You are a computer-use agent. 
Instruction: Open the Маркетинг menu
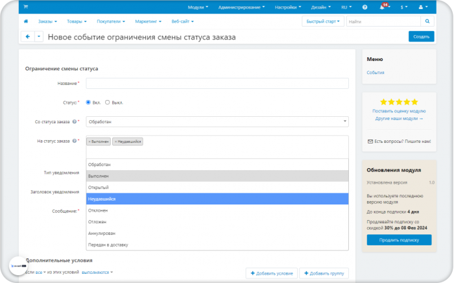click(x=149, y=21)
